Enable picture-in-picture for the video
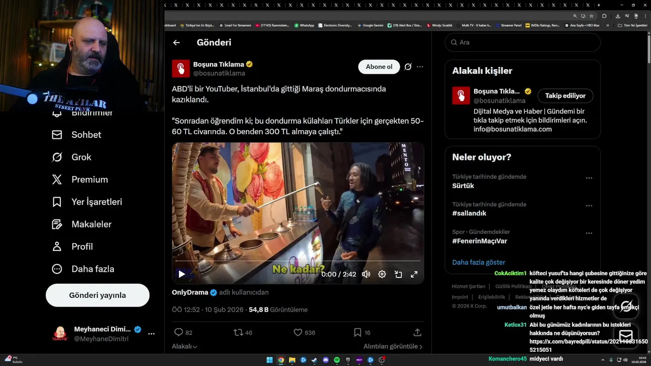 398,274
